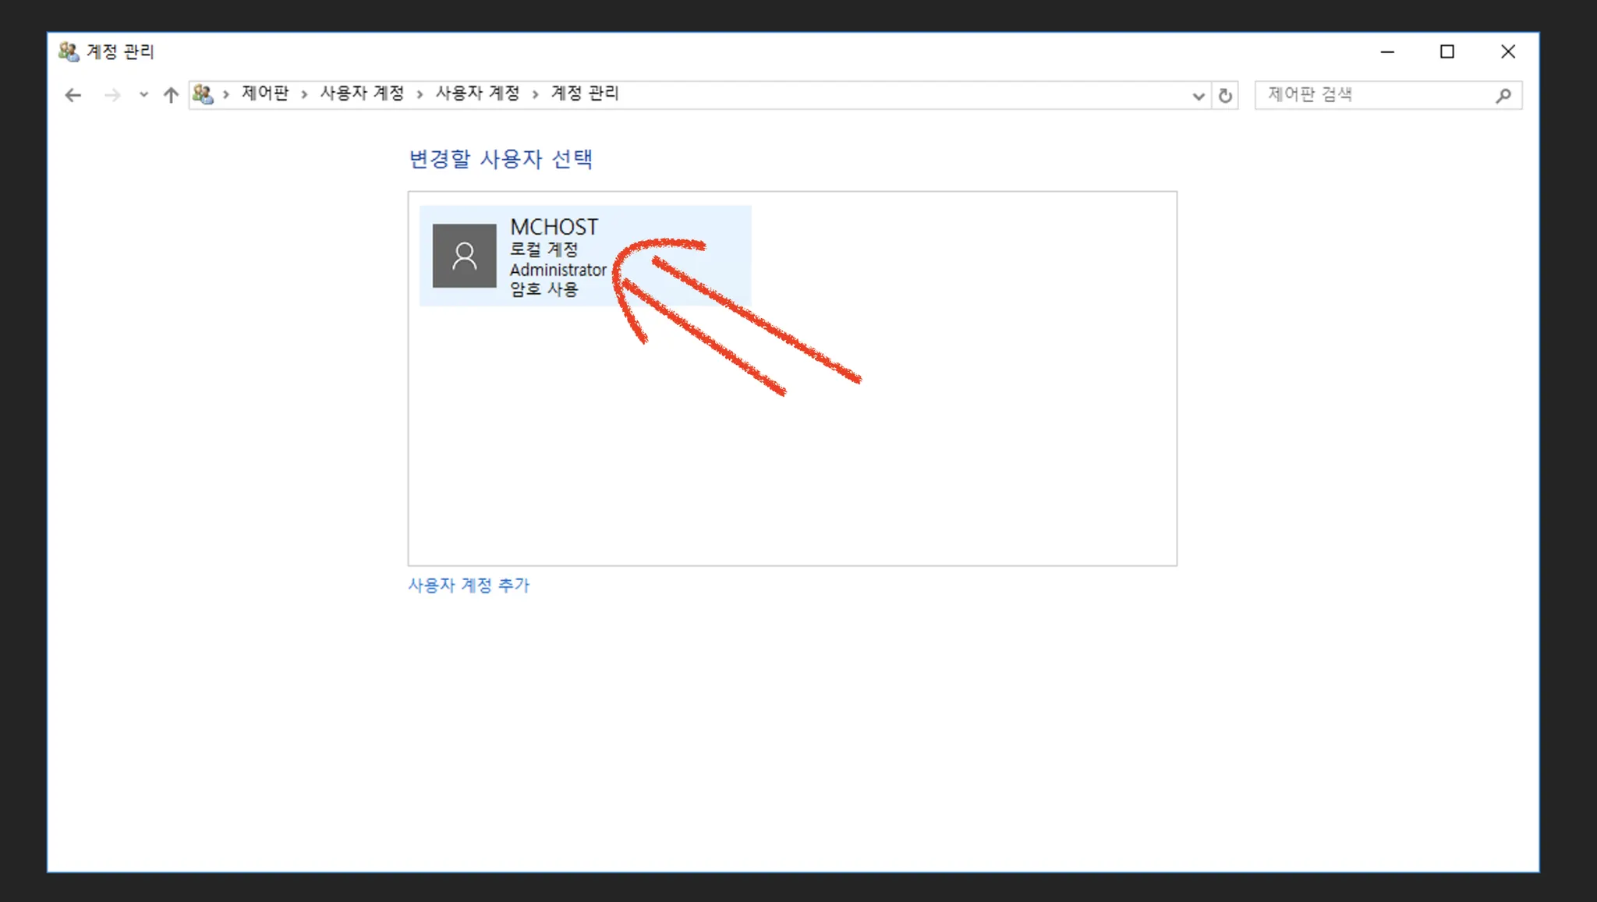This screenshot has width=1597, height=902.
Task: Click the up directory arrow
Action: pos(171,95)
